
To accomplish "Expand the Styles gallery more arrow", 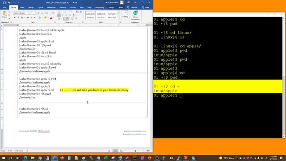I will (118, 18).
